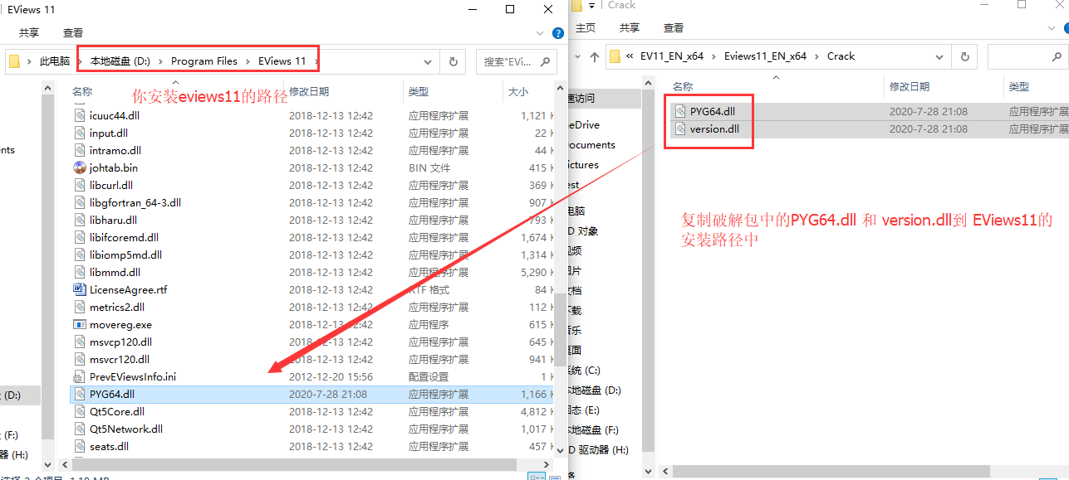
Task: Click the refresh button in EViews 11 window
Action: (453, 61)
